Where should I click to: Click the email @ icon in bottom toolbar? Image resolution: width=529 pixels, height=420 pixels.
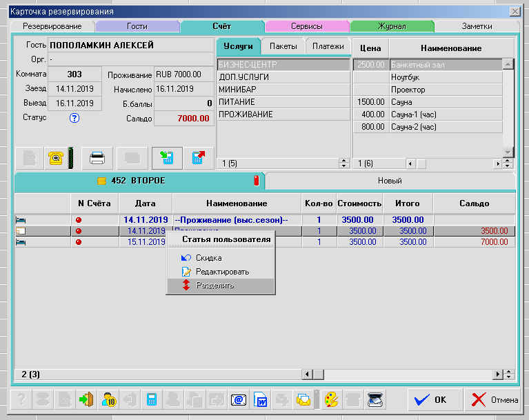point(239,399)
